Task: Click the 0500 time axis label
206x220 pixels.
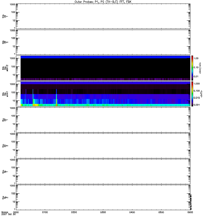Action: [x=161, y=212]
